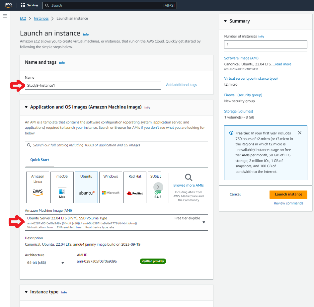The image size is (314, 307).
Task: Select the Red Hat AMI tile
Action: click(135, 187)
